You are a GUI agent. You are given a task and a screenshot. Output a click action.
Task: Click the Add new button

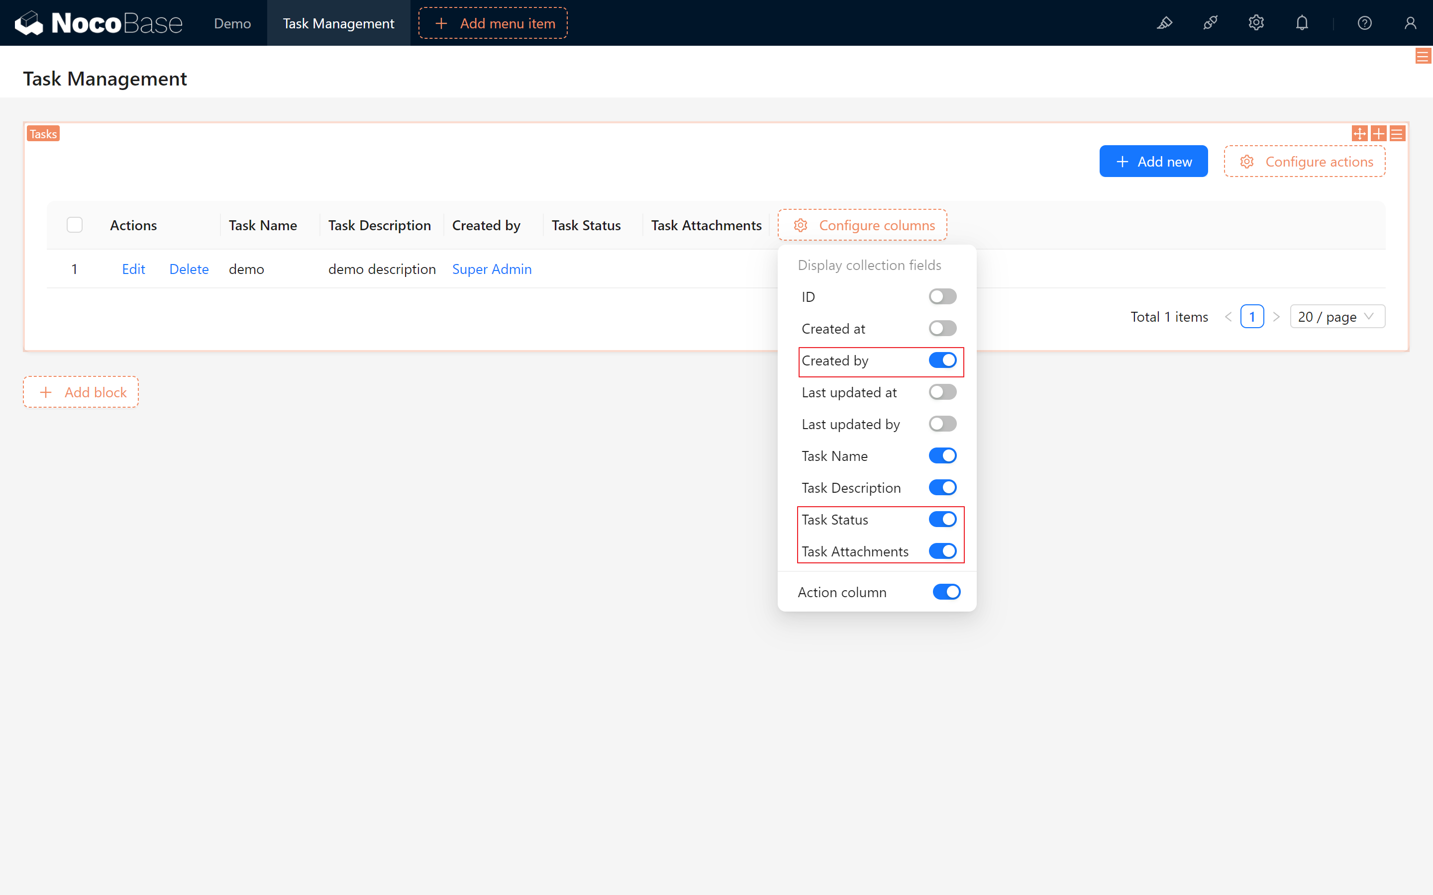[1153, 161]
